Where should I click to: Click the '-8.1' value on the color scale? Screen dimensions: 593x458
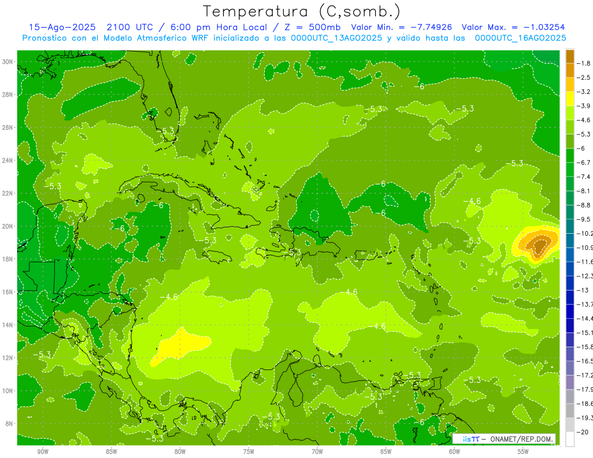584,191
